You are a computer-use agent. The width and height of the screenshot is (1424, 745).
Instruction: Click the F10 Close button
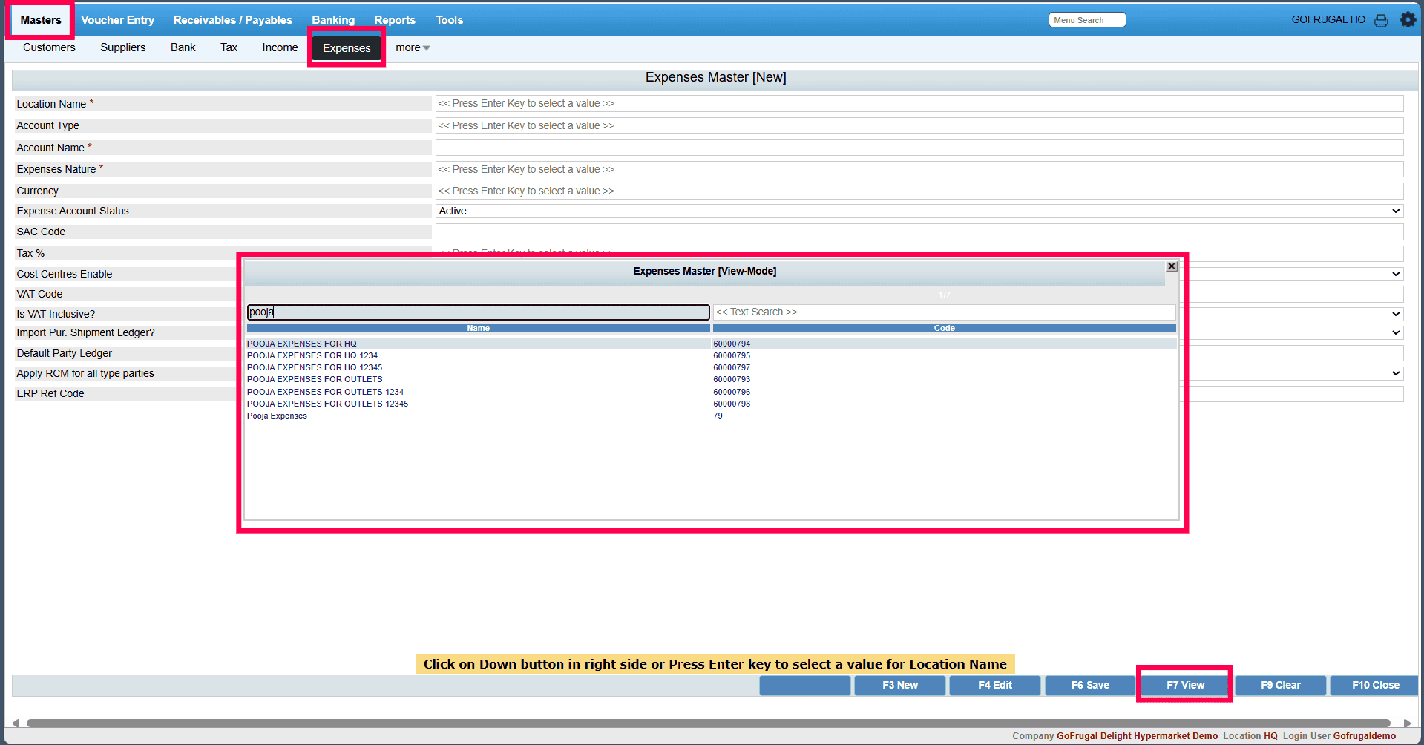click(x=1375, y=686)
